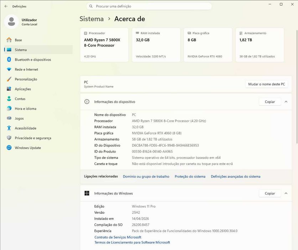The width and height of the screenshot is (298, 250).
Task: Click the vertical scrollbar thumb
Action: (297, 87)
